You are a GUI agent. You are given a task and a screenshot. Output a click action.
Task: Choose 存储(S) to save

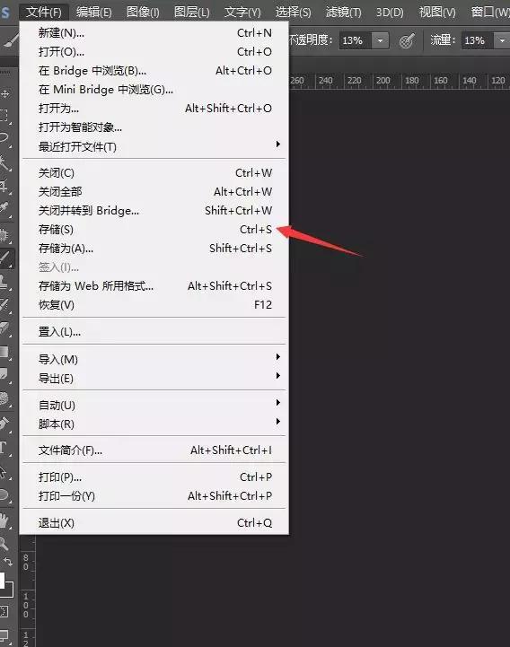coord(154,230)
